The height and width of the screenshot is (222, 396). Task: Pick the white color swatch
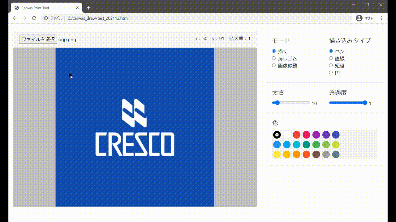pos(287,135)
